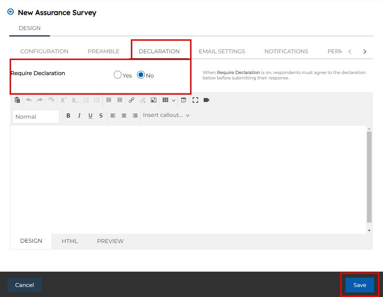Click the back arrow beside New Assurance Survey
The height and width of the screenshot is (297, 383).
11,12
